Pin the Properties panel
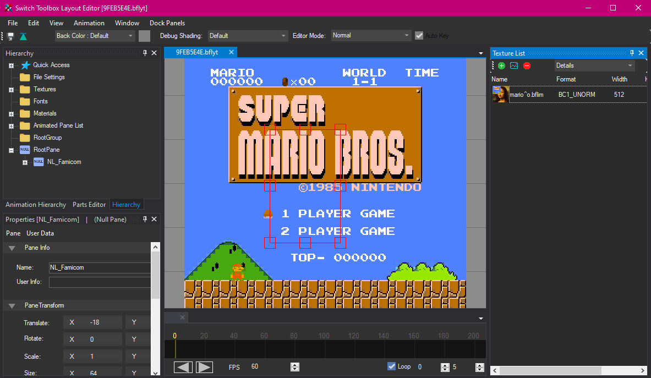 tap(145, 219)
